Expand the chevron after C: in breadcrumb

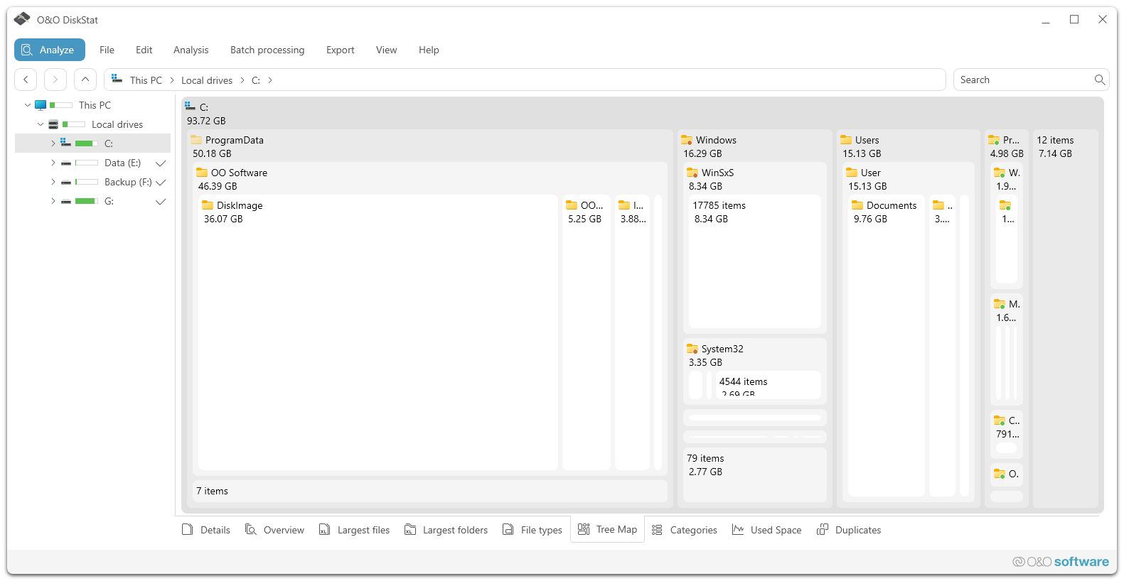coord(270,80)
